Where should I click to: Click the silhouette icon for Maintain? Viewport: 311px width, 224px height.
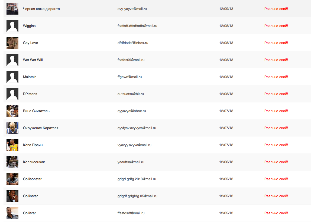[12, 77]
